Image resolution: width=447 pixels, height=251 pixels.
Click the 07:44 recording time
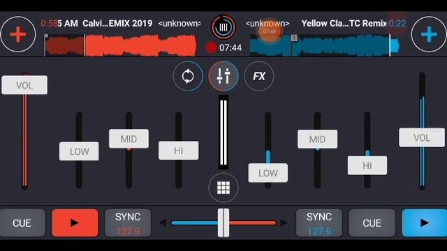(230, 47)
